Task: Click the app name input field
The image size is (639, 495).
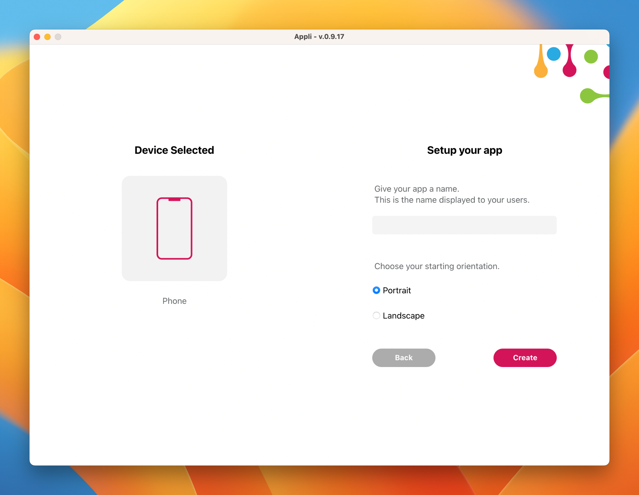Action: (464, 225)
